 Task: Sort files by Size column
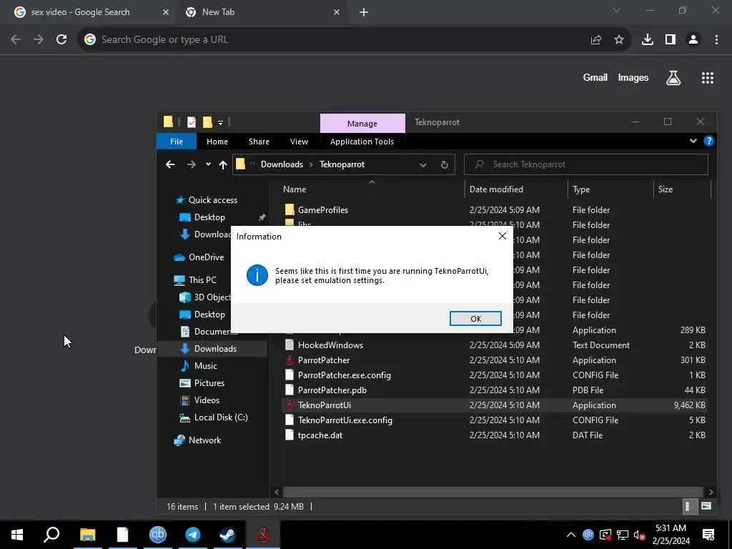click(x=666, y=189)
